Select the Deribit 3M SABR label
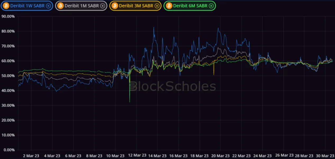335x159 pixels. tap(136, 6)
